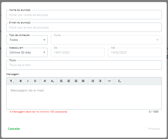168x139 pixels.
Task: Insert a numbered list
Action: [100, 81]
